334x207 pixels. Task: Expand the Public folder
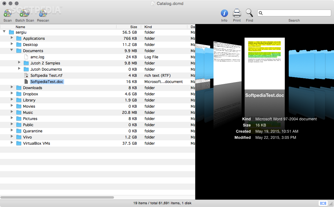(x=12, y=124)
